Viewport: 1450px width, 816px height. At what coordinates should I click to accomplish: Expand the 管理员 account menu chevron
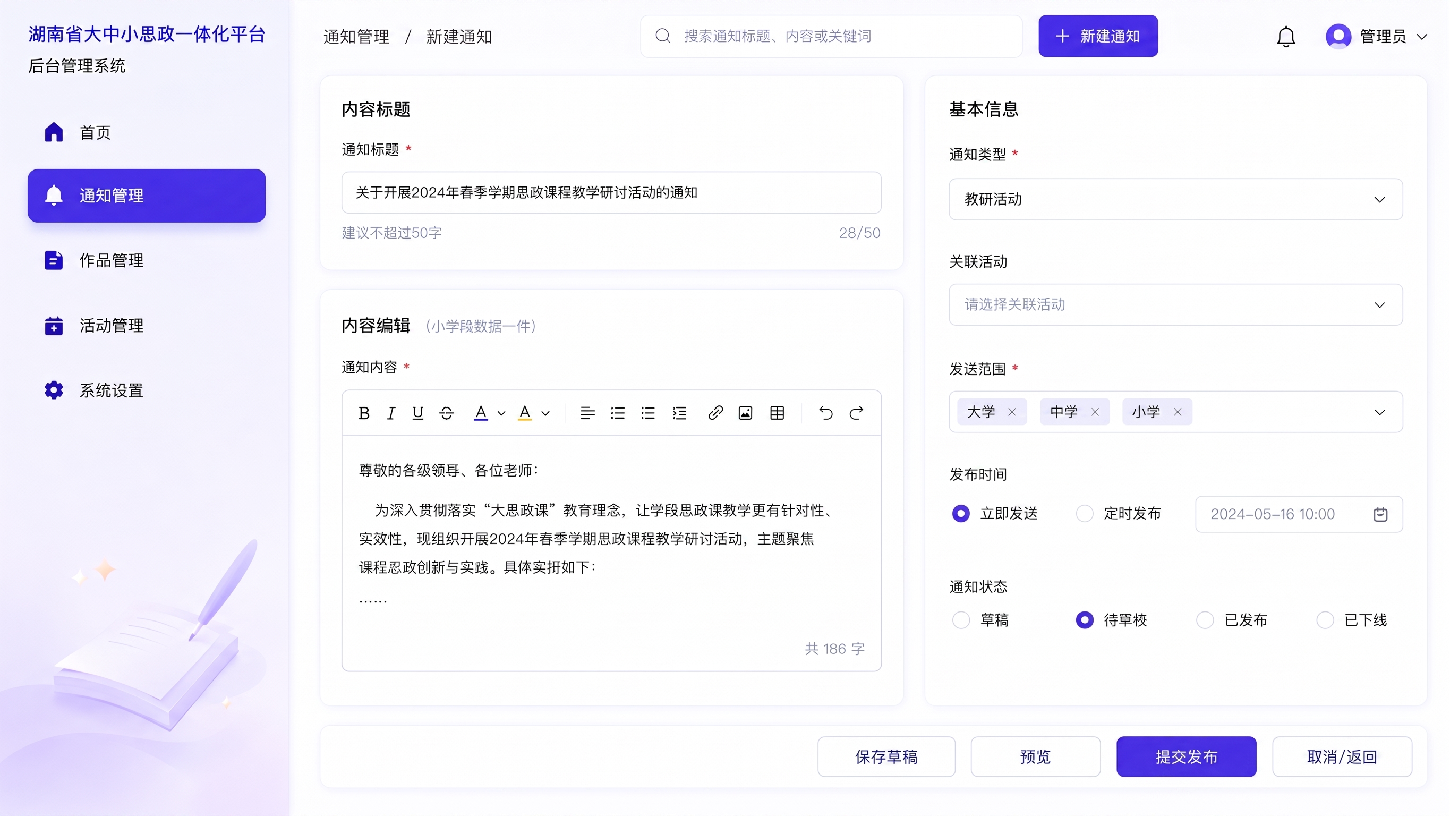tap(1422, 37)
